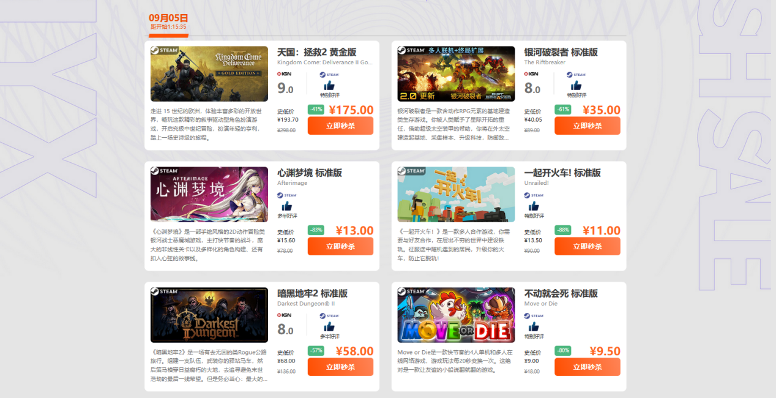Viewport: 776px width, 398px height.
Task: Select the 09月05日 date tab
Action: pos(168,22)
